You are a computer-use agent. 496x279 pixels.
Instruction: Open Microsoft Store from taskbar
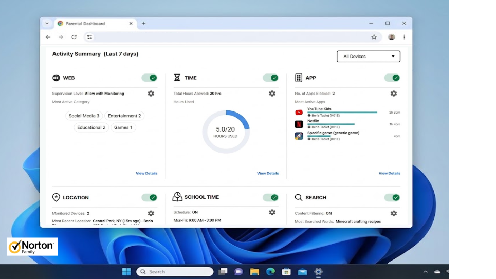[x=286, y=272]
